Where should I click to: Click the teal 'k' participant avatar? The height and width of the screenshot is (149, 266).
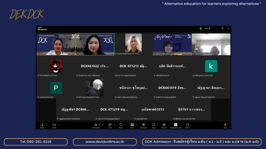(211, 66)
